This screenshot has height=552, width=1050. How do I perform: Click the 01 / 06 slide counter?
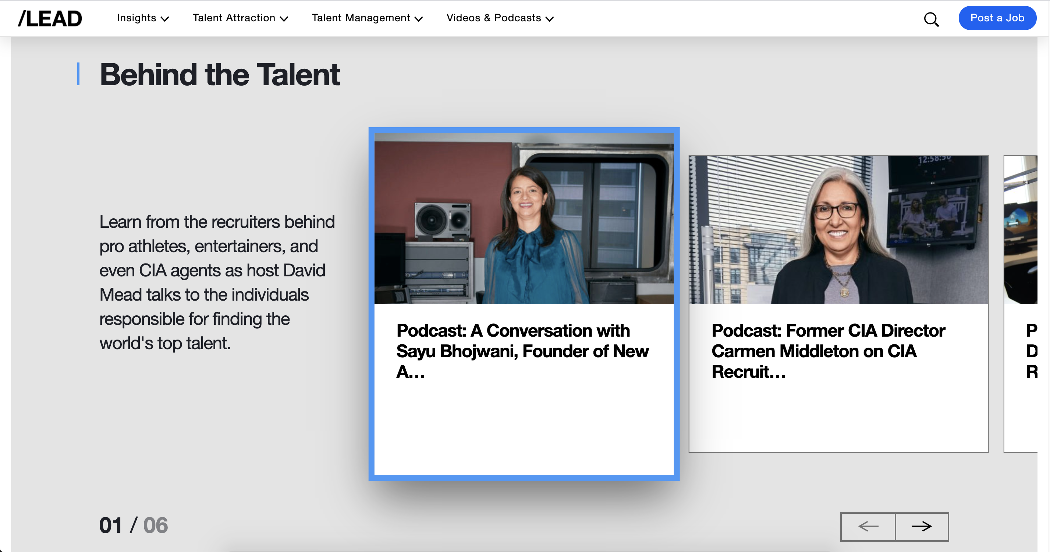[133, 525]
